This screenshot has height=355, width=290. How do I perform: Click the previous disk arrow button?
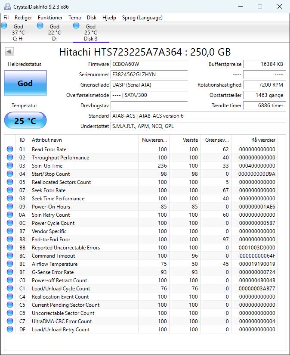tap(9, 52)
